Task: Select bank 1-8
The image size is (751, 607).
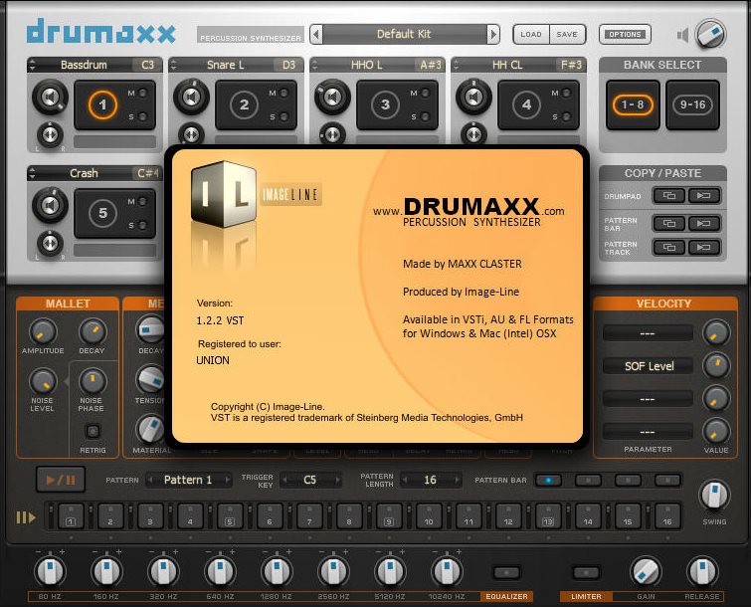Action: click(x=633, y=104)
